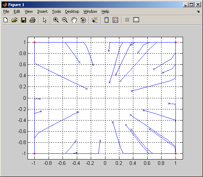203x177 pixels.
Task: Select the Zoom Out magnifier tool
Action: point(65,20)
